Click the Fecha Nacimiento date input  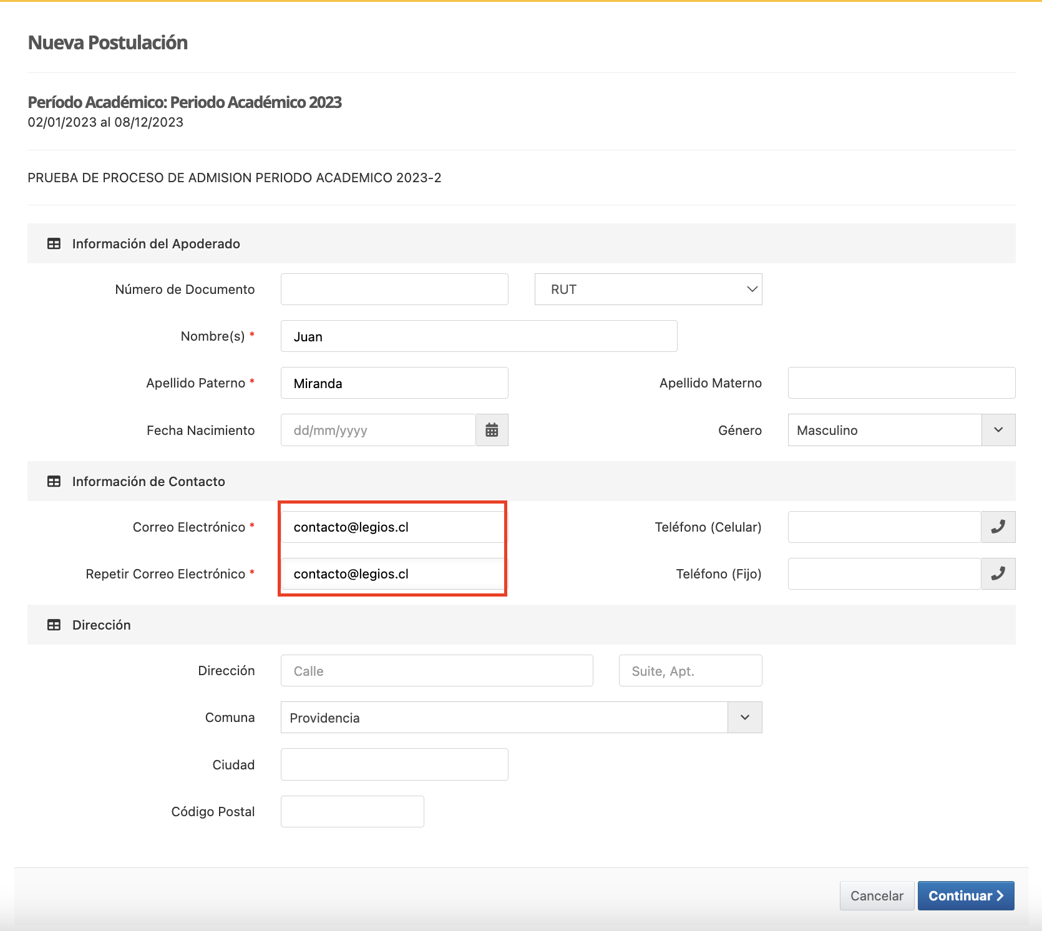(x=378, y=430)
